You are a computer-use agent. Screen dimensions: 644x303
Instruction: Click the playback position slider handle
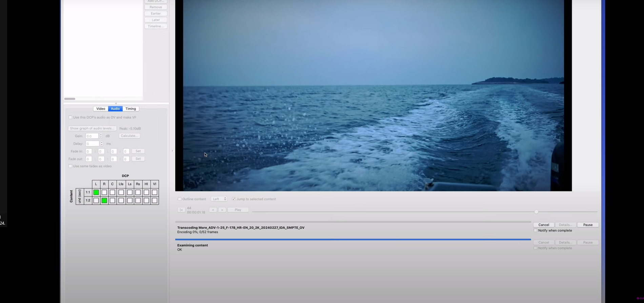(536, 212)
